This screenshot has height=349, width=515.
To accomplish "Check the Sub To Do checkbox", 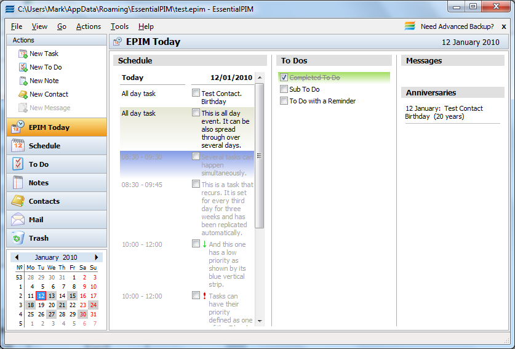I will (284, 89).
